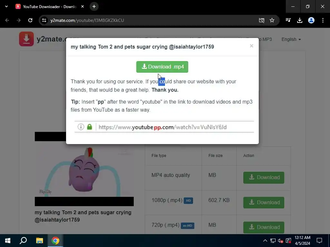Open the tab search chevron
Image resolution: width=330 pixels, height=247 pixels.
[6, 6]
